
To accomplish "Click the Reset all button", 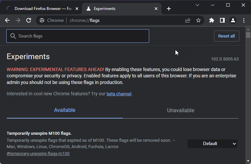I will tap(226, 36).
